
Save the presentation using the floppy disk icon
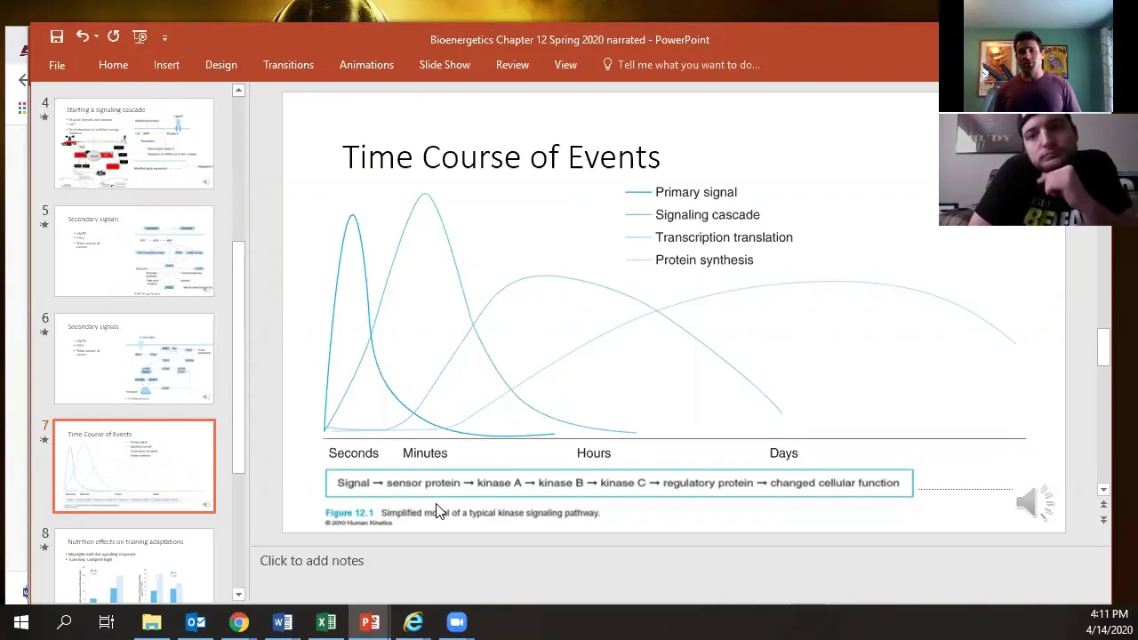pyautogui.click(x=57, y=36)
